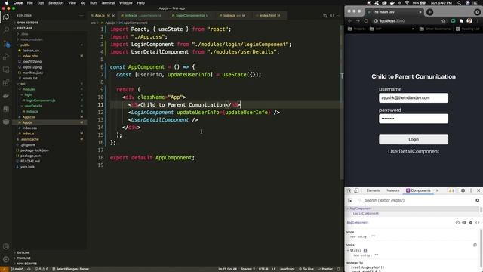This screenshot has height=272, width=483.
Task: Open loginComponent.js in the explorer tree
Action: [x=40, y=100]
